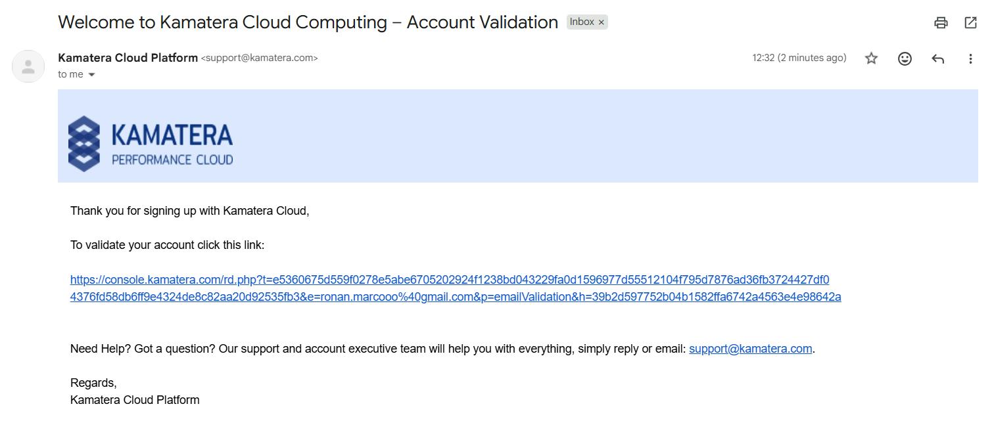Image resolution: width=994 pixels, height=421 pixels.
Task: Expand recipient details arrow beside "to me"
Action: 91,75
